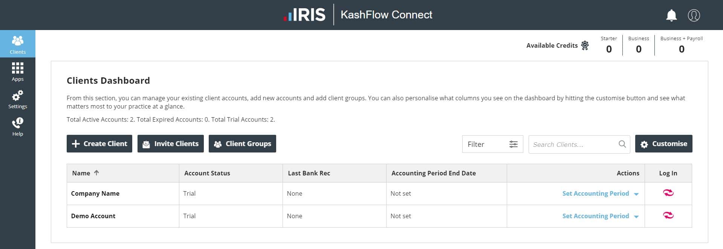723x249 pixels.
Task: Go to Clients in the sidebar
Action: 18,44
